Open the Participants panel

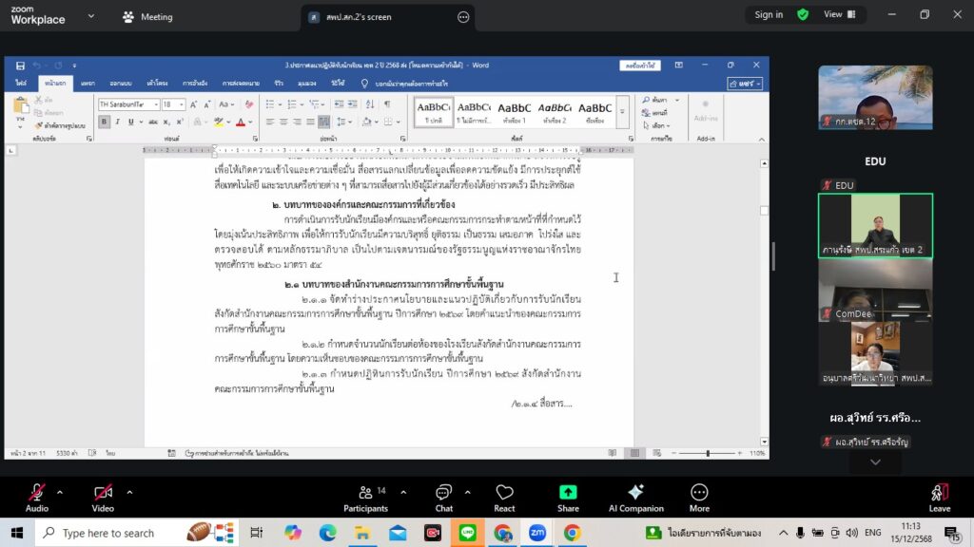click(x=365, y=497)
